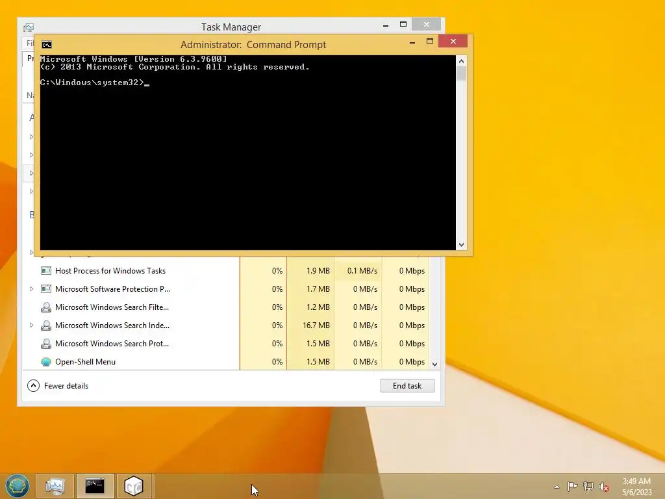Screen dimensions: 665x499
Task: Click Open-Shell Menu's 0 Mbps network value
Action: coord(412,362)
